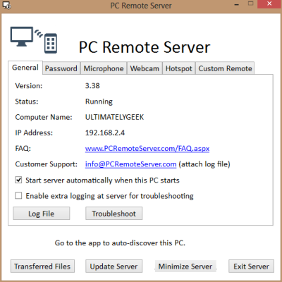
Task: Select the version number 3.38
Action: tap(92, 86)
